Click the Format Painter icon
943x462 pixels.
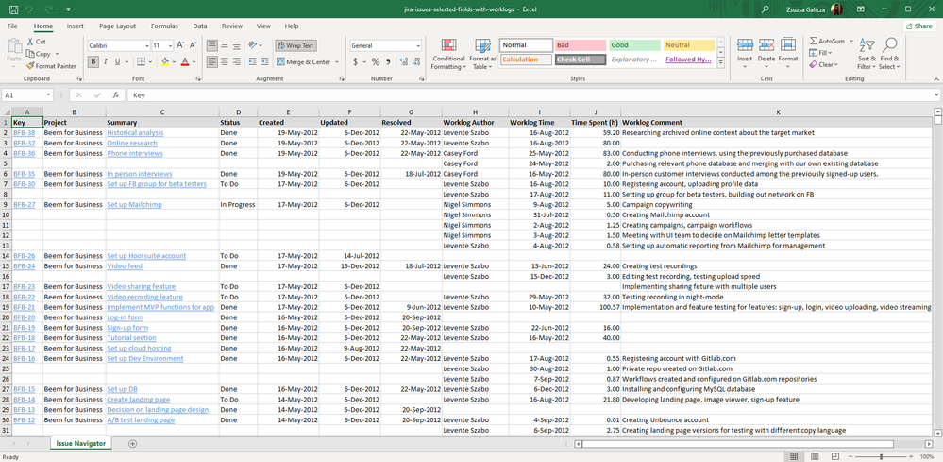tap(29, 66)
